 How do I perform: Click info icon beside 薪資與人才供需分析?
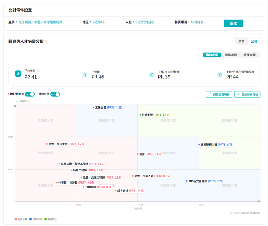click(x=46, y=41)
